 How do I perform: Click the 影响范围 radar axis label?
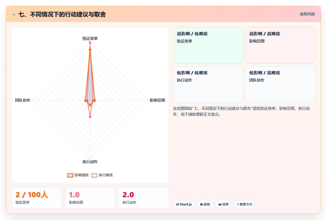tap(157, 100)
